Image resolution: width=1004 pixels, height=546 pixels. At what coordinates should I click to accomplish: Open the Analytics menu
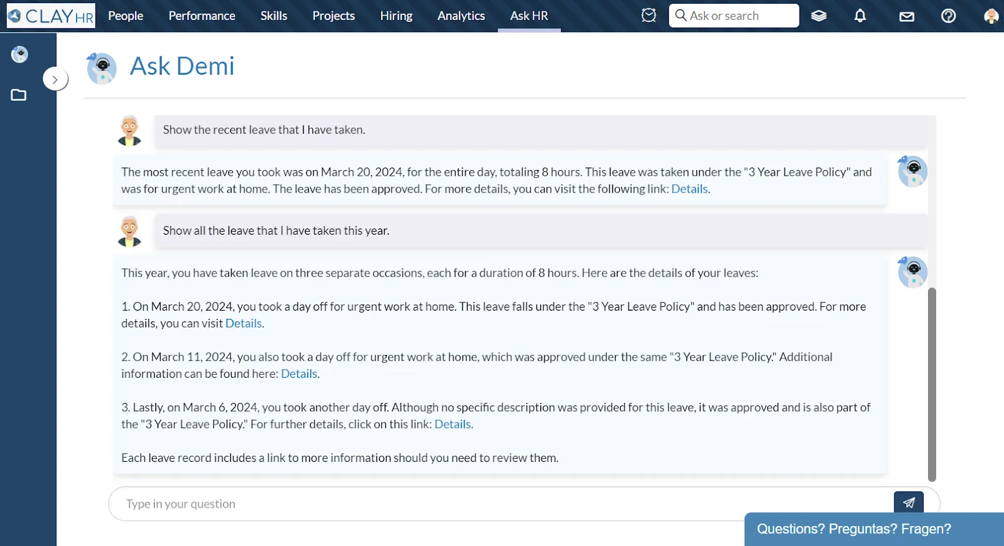tap(461, 16)
